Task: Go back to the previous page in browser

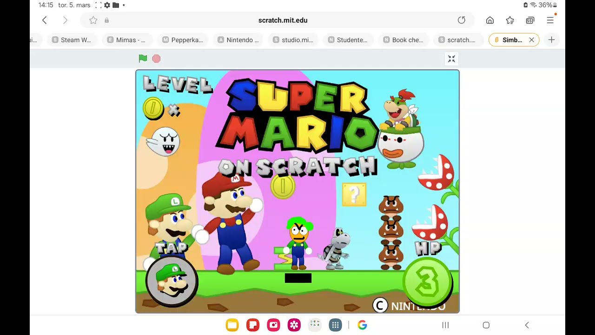Action: pos(45,20)
